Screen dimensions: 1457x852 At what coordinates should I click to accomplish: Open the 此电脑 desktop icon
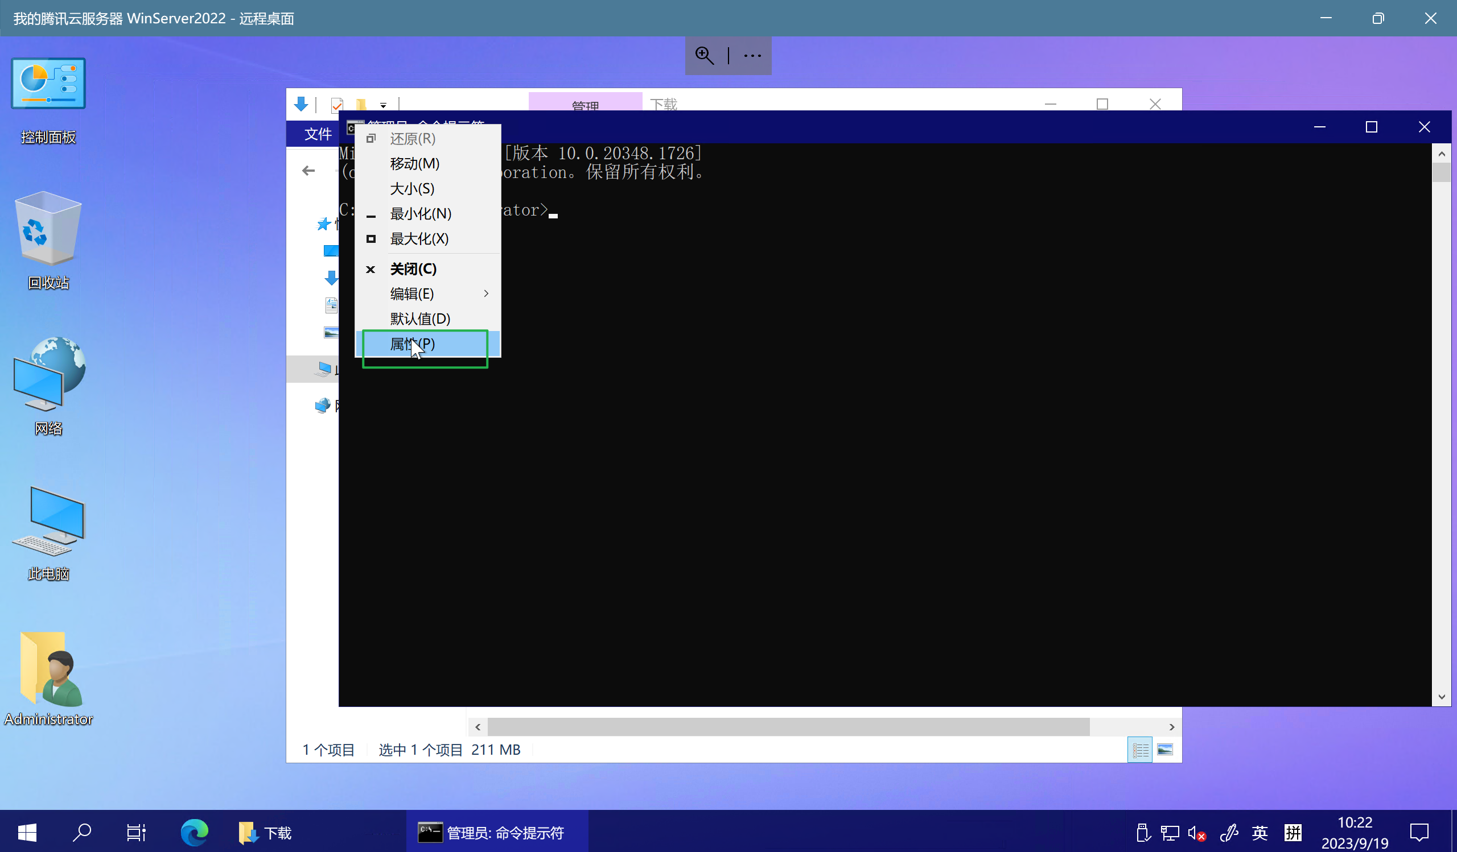[48, 532]
